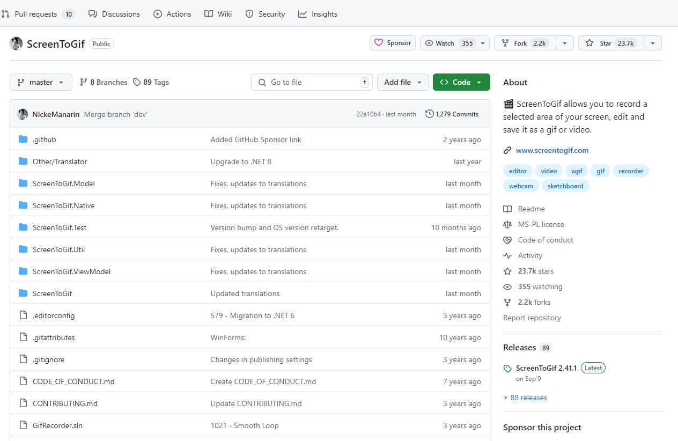Click the ScreenToGif.Native folder icon
Screen dimensions: 678x441
(x=23, y=205)
